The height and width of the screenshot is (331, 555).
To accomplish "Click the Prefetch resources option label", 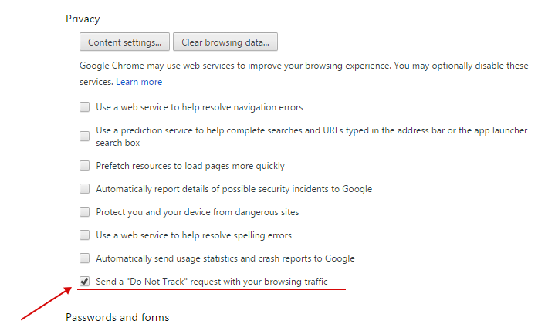I will coord(190,166).
